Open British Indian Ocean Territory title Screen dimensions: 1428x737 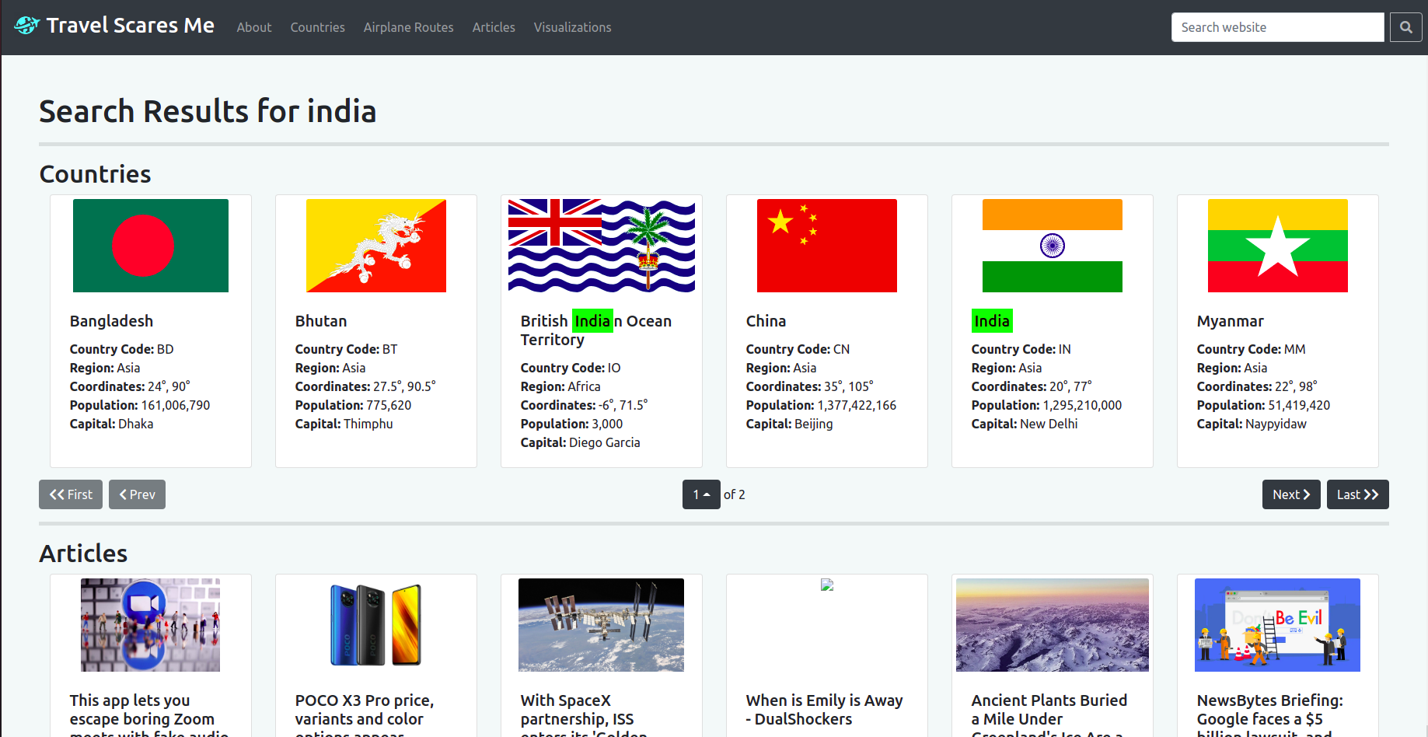coord(596,330)
